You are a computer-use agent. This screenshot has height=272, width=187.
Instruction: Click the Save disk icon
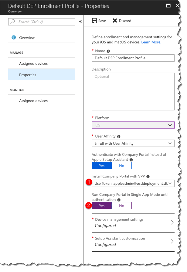tap(94, 21)
